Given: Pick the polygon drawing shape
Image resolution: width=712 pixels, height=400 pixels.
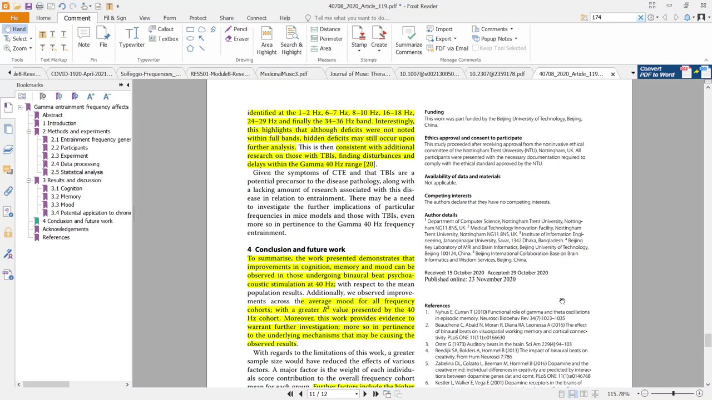Looking at the screenshot, I should click(x=190, y=48).
